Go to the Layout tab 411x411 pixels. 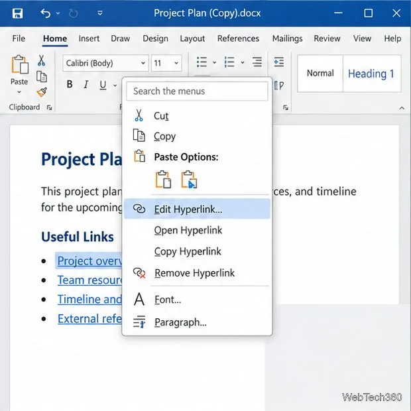[192, 38]
